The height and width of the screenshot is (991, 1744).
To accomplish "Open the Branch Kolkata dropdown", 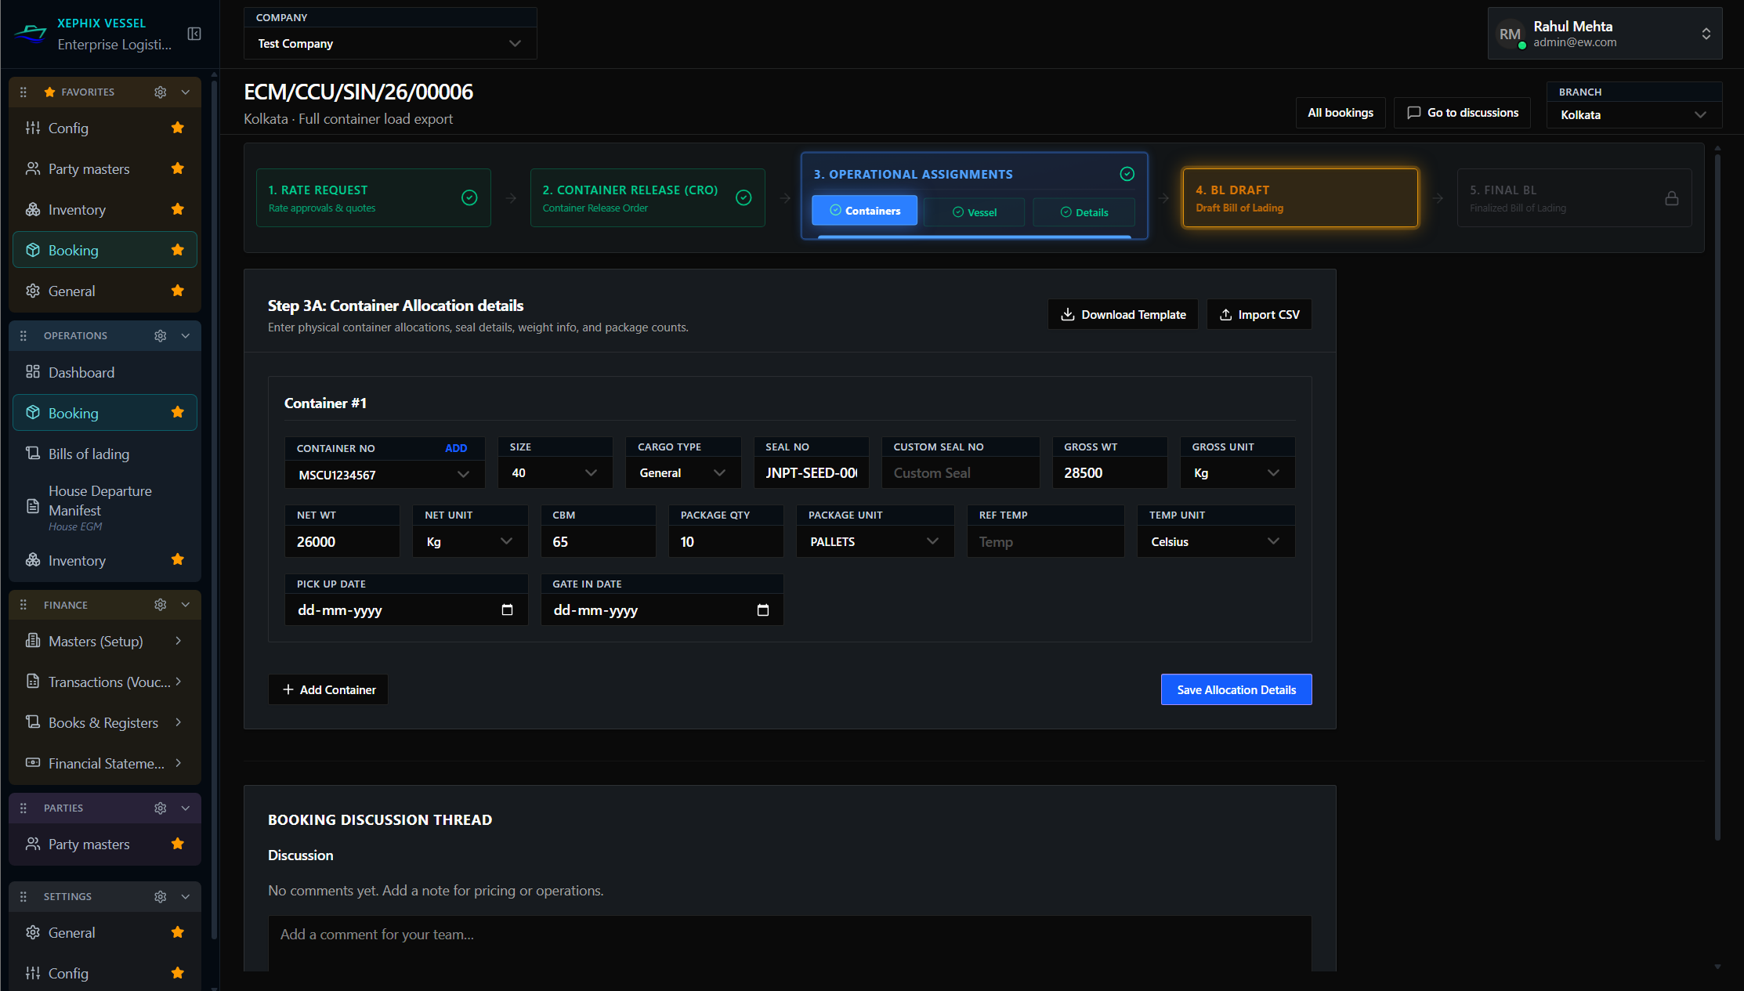I will [1634, 115].
